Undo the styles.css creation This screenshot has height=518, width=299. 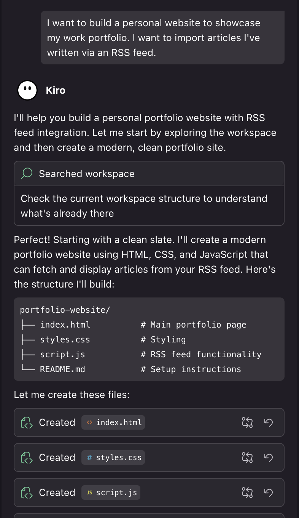269,457
